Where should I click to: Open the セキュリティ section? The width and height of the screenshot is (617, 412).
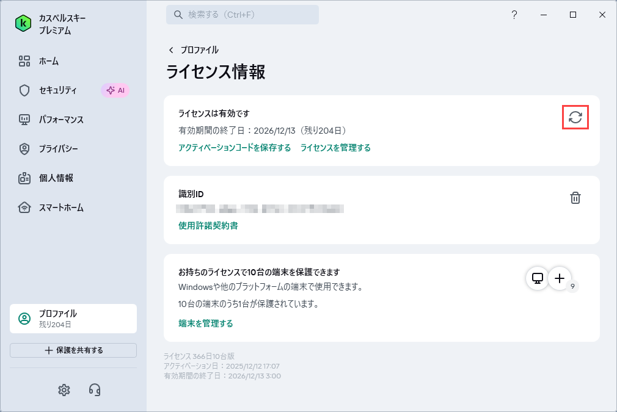click(58, 90)
